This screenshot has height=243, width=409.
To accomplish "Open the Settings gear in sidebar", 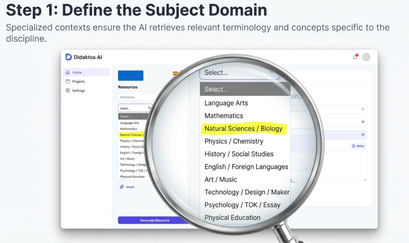I will [x=68, y=91].
